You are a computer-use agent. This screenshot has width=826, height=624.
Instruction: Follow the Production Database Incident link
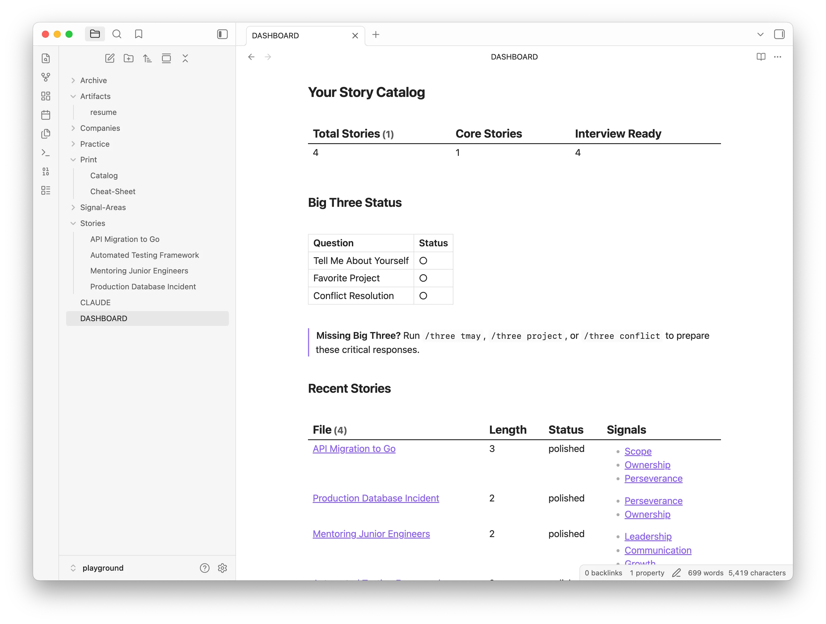click(375, 498)
